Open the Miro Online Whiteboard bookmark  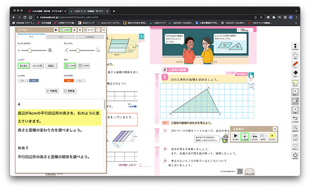(135, 23)
